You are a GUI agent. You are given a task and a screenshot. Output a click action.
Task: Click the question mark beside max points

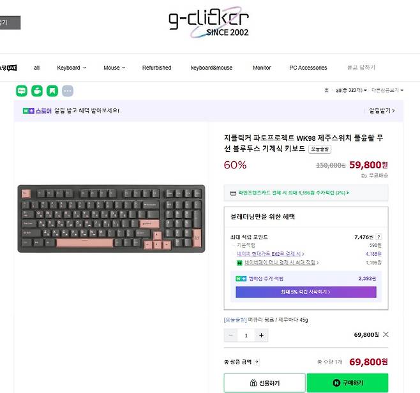click(x=379, y=237)
